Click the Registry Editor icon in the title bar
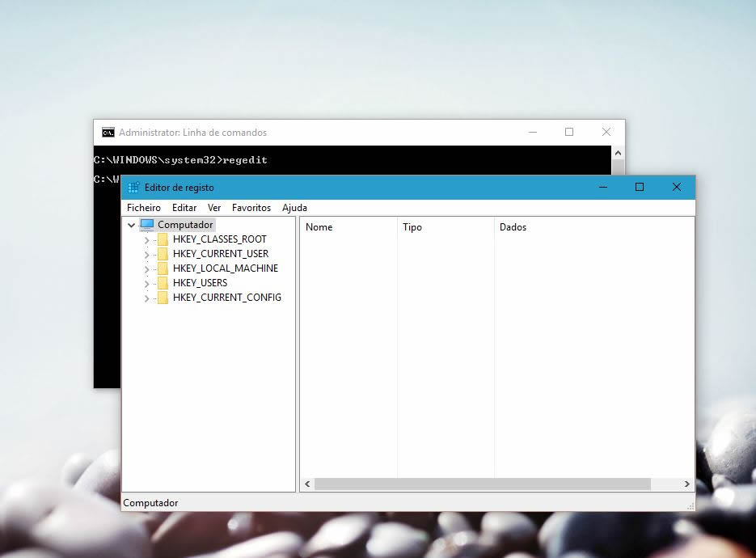The width and height of the screenshot is (756, 558). tap(132, 187)
